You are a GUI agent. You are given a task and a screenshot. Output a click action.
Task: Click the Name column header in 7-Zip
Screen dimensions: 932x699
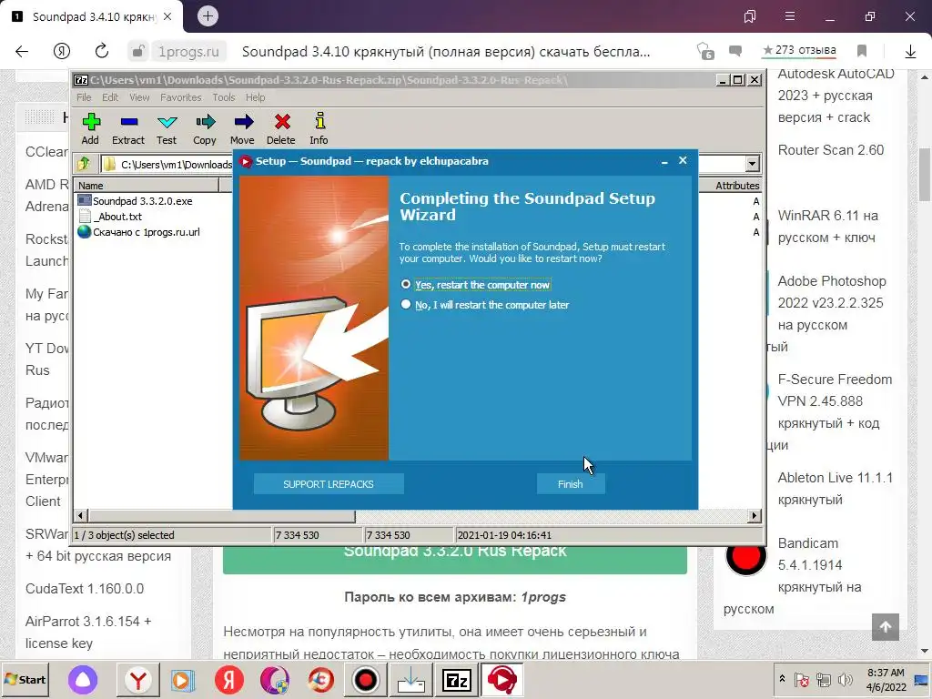point(147,186)
